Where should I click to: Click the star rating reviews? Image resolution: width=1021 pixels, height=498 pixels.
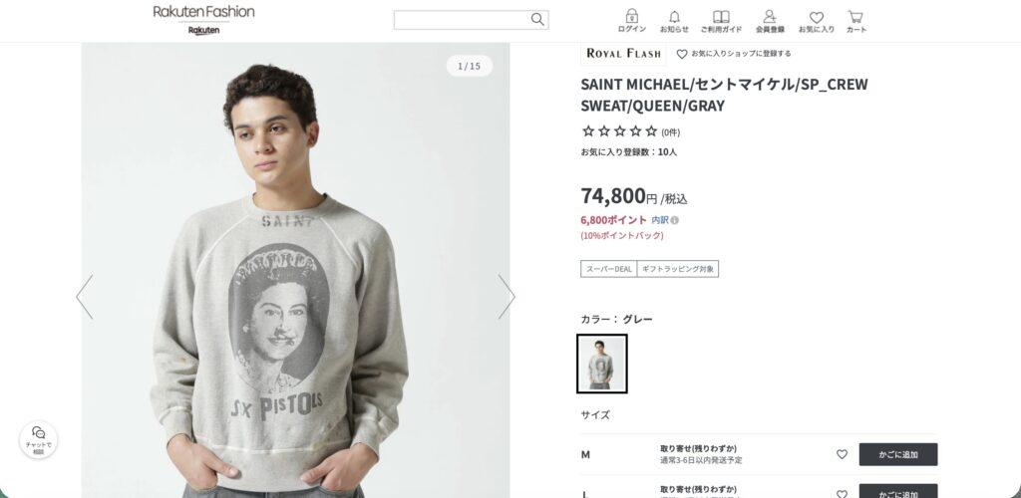coord(620,131)
